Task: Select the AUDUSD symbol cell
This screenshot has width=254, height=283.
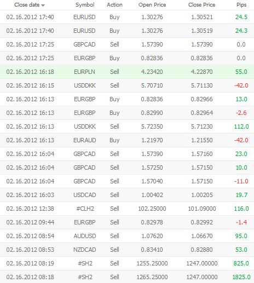Action: coord(85,236)
